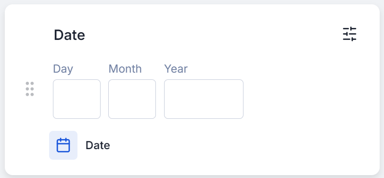Grab the six-dot drag handle
Viewport: 384px width, 178px height.
[x=30, y=89]
